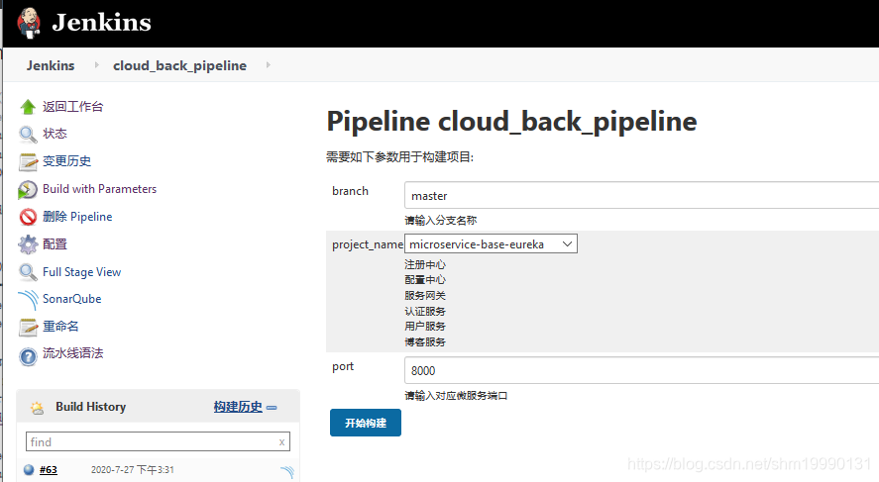Click the notepad icon beside 重命名
879x482 pixels.
(x=28, y=327)
